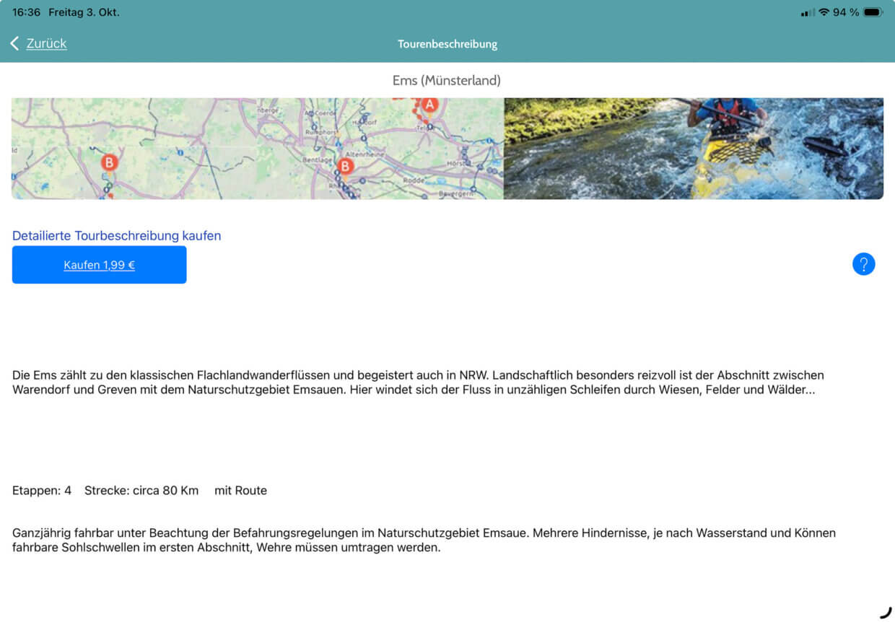Image resolution: width=895 pixels, height=622 pixels.
Task: Click the loading spinner in bottom corner
Action: click(886, 612)
